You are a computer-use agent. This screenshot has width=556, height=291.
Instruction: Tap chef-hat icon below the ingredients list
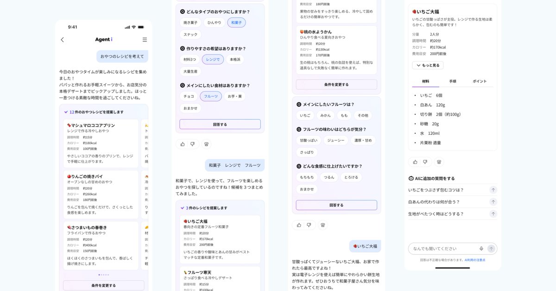[x=439, y=162]
